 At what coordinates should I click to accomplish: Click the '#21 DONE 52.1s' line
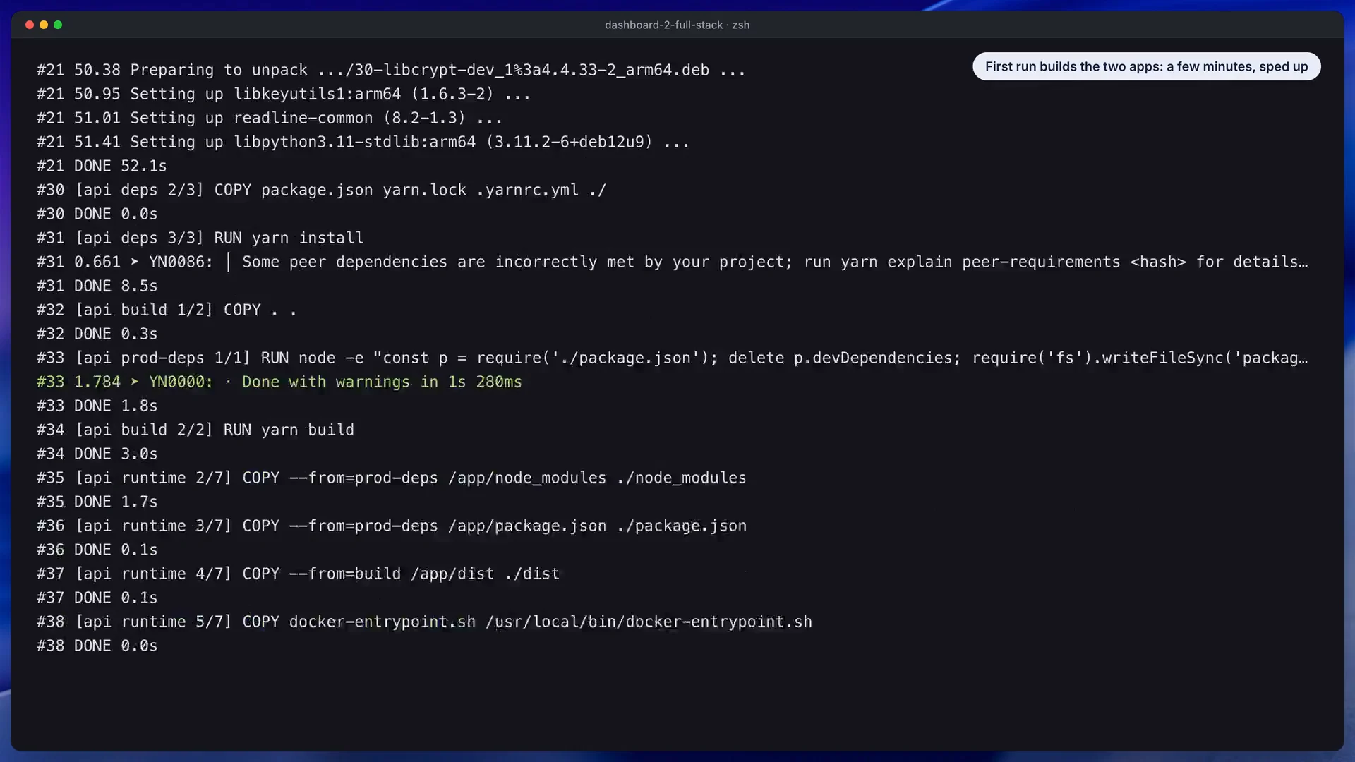coord(102,166)
